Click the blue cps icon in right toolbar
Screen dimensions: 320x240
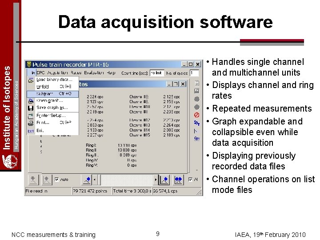[197, 139]
